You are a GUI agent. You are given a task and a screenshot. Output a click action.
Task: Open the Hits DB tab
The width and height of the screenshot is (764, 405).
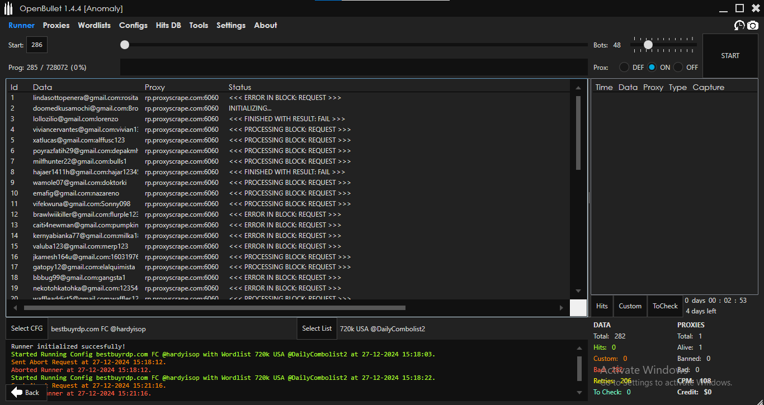pyautogui.click(x=168, y=25)
